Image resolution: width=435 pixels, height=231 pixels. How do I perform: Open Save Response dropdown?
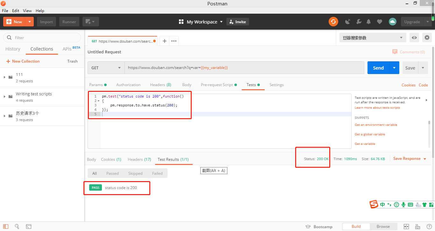(410, 159)
